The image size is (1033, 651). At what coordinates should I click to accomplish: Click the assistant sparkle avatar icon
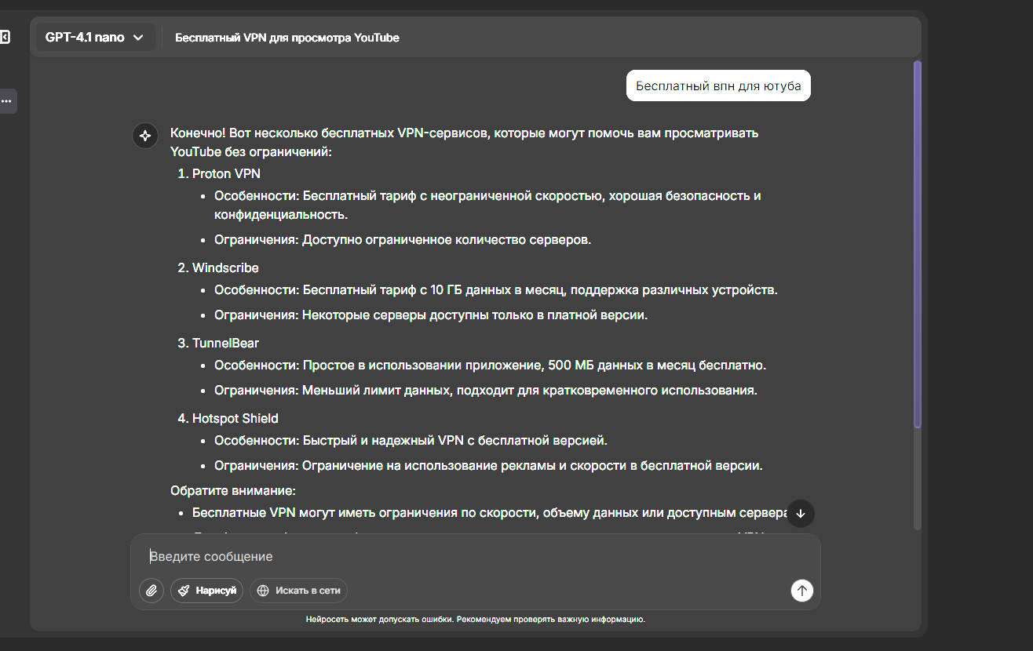pyautogui.click(x=145, y=136)
